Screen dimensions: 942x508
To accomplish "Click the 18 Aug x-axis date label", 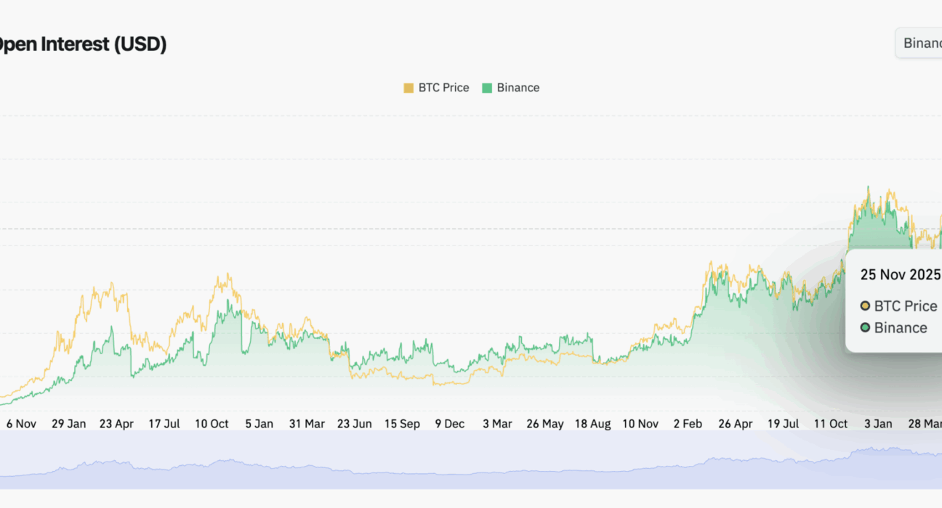I will click(592, 424).
